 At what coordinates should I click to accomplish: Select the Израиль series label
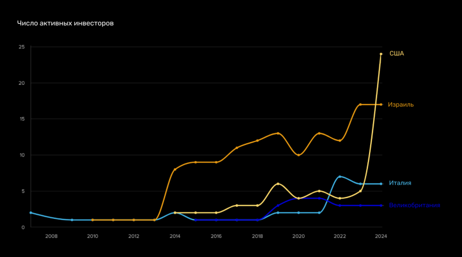pyautogui.click(x=400, y=105)
